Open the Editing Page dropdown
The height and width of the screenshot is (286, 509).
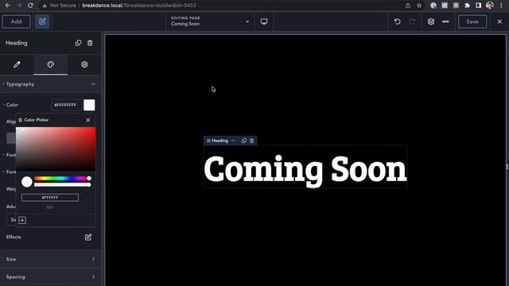tap(210, 21)
